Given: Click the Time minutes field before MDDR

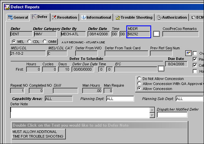Looking at the screenshot, I should tap(123, 34).
